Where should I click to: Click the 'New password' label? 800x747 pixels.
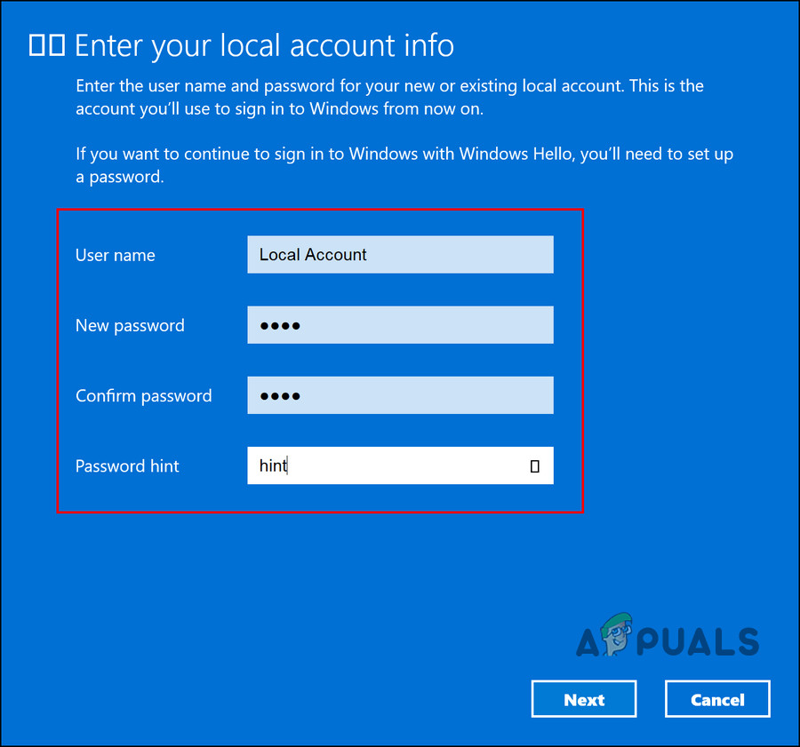130,326
